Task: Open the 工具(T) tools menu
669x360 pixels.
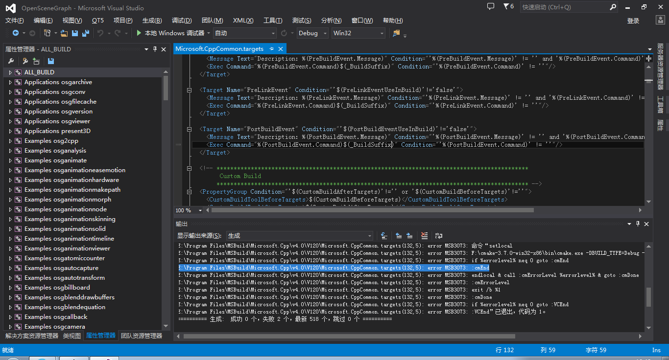Action: point(273,21)
